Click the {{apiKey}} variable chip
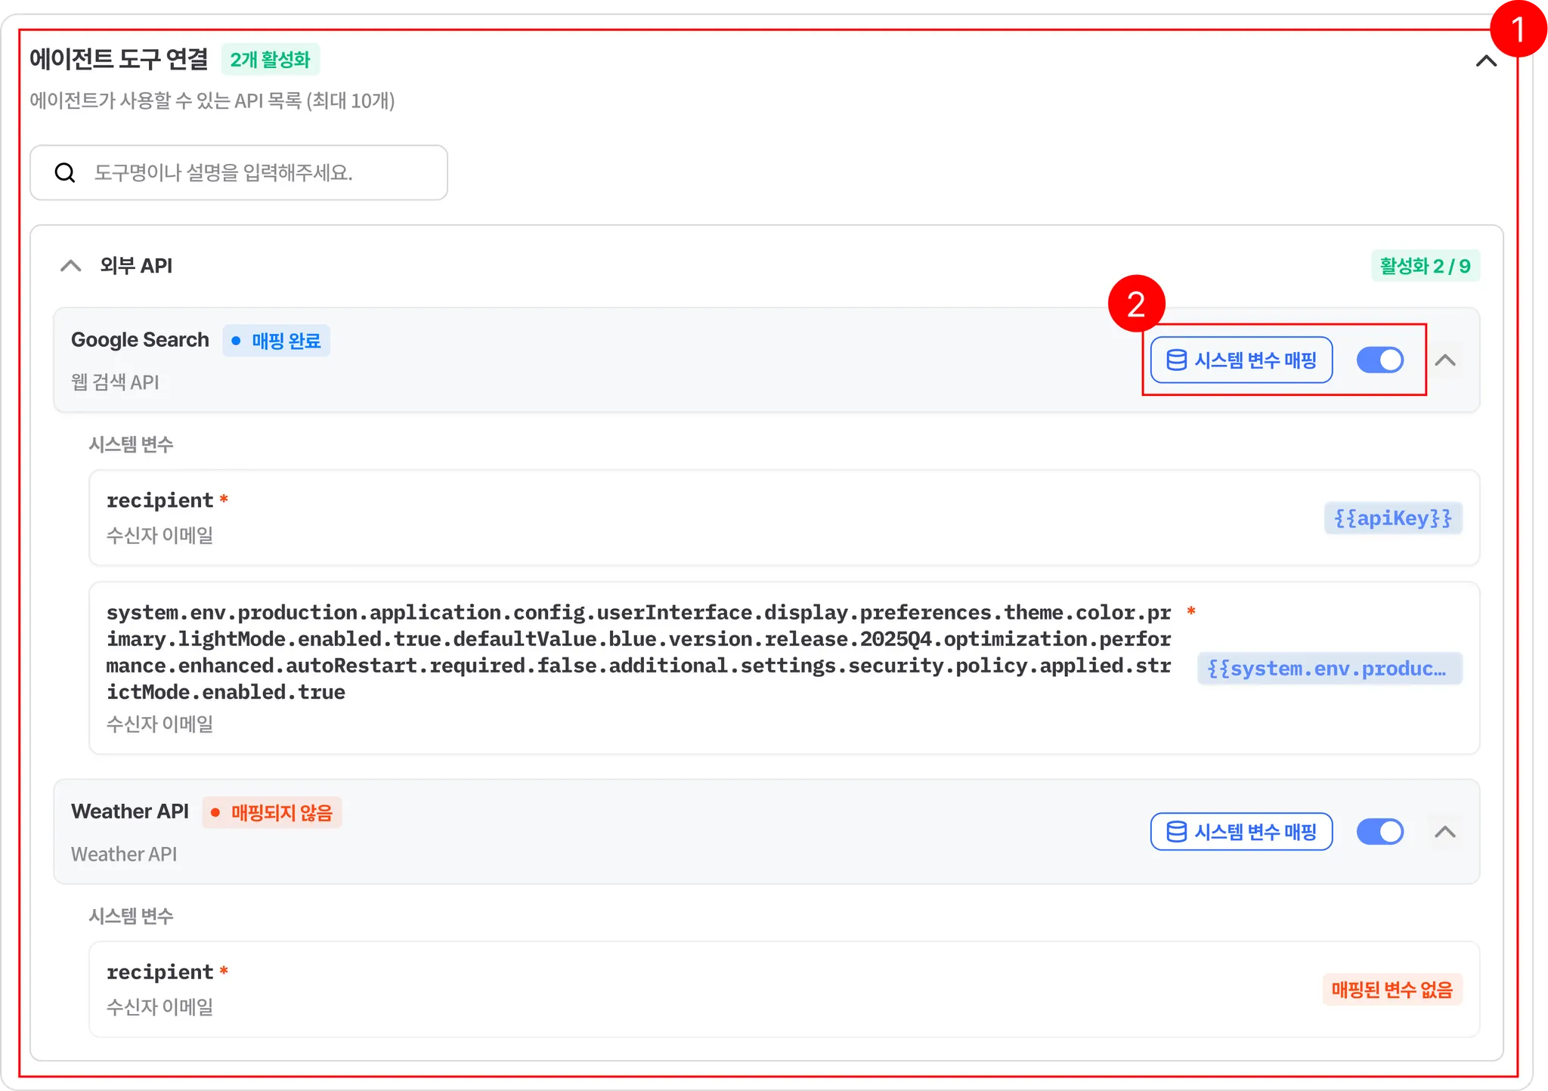The image size is (1548, 1091). [1392, 518]
